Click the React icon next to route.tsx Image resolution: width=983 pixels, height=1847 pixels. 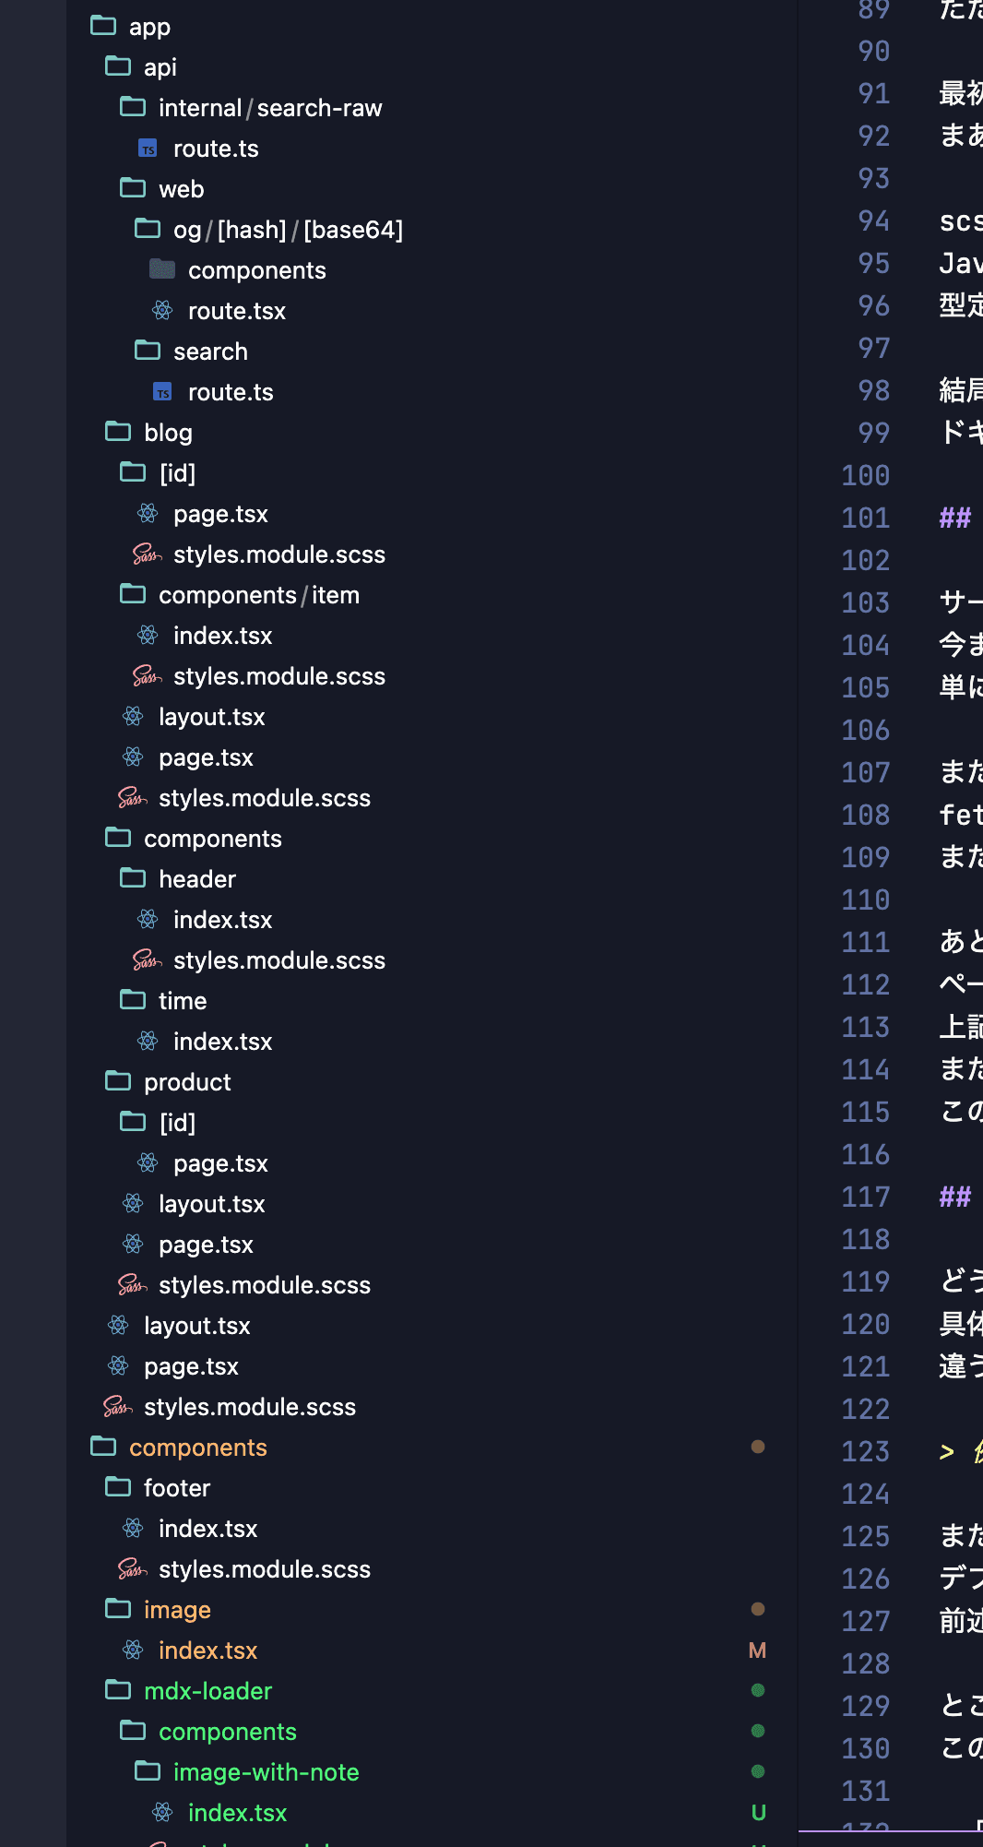[x=162, y=311]
